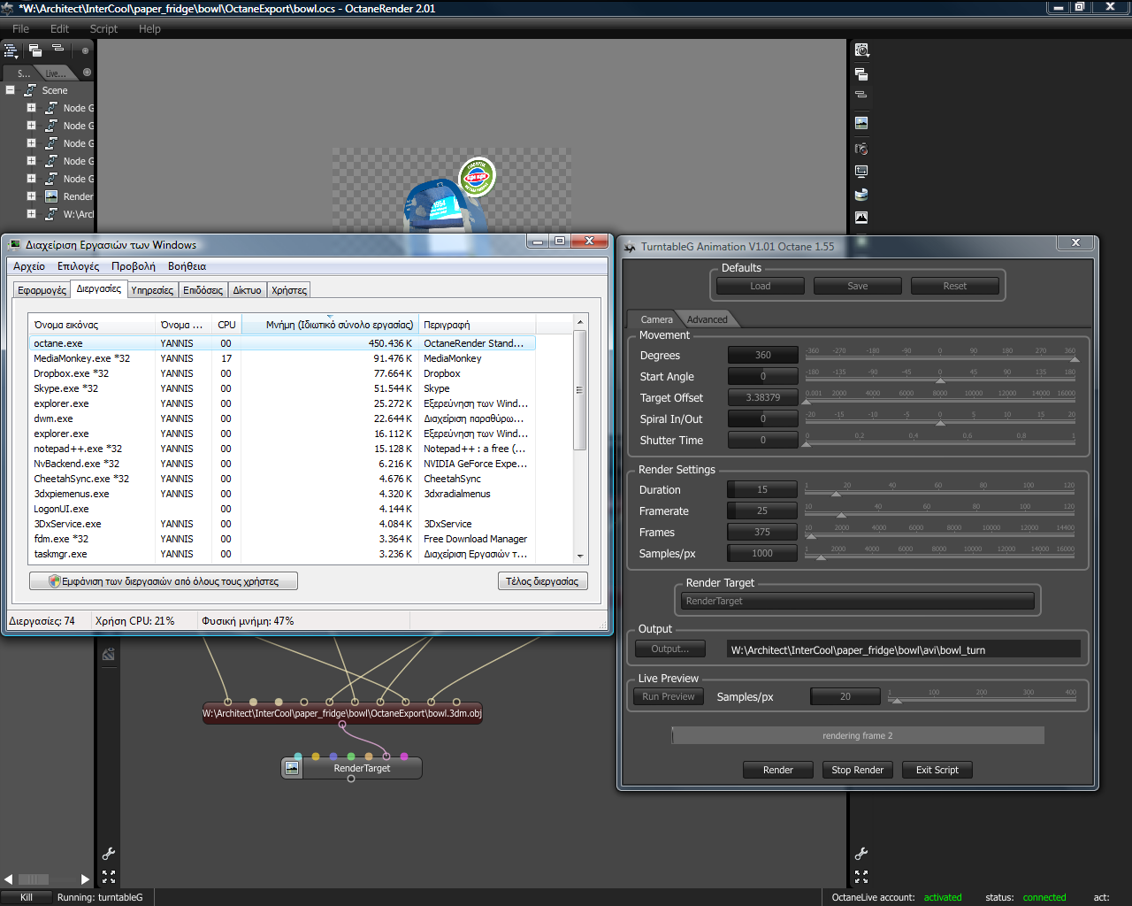The image size is (1132, 906).
Task: Open the File menu in OctaneRender
Action: point(20,28)
